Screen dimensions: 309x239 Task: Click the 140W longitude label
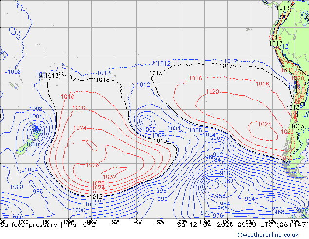[x=136, y=222]
